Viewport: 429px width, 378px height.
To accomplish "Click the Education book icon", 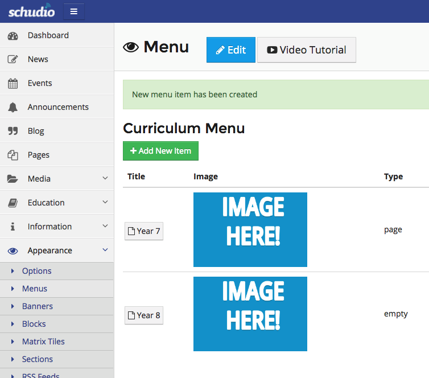I will (x=13, y=203).
